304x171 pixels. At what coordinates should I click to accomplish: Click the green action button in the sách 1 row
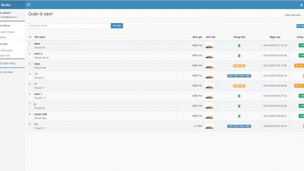click(x=301, y=96)
